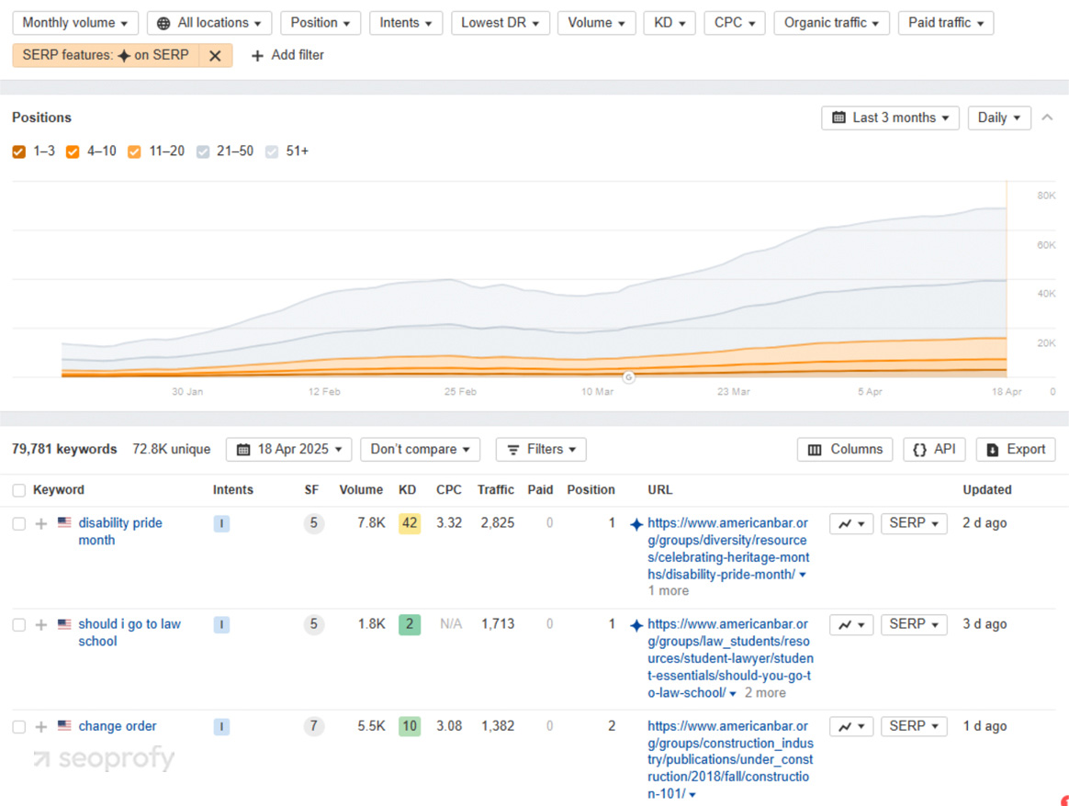
Task: Click SF count 7 for change order
Action: click(x=313, y=726)
